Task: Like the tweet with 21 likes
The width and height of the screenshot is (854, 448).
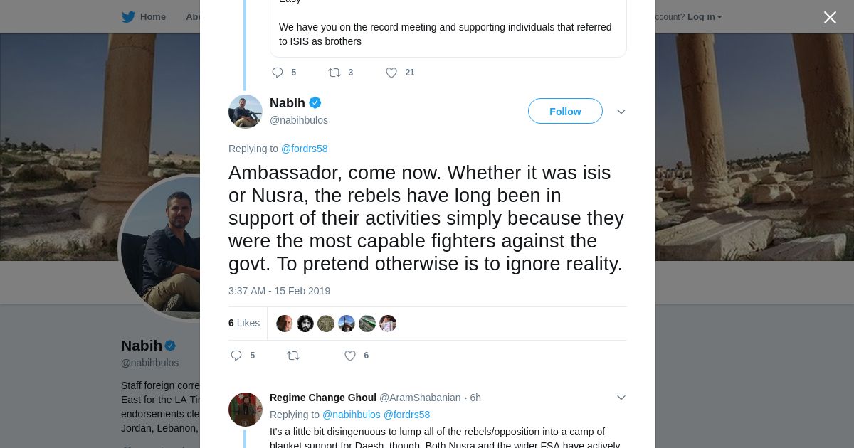Action: pyautogui.click(x=391, y=73)
